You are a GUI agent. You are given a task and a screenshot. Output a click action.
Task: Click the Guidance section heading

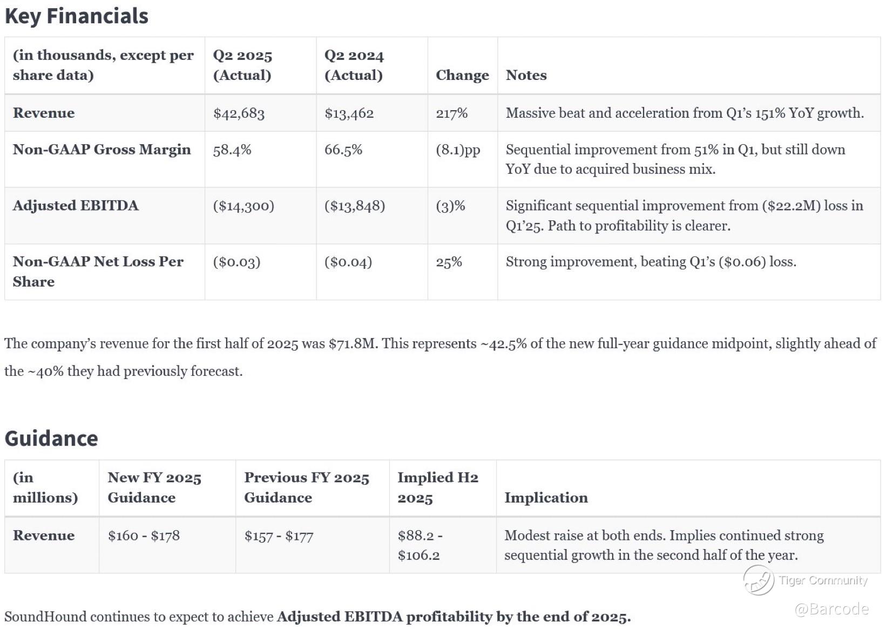pos(51,438)
